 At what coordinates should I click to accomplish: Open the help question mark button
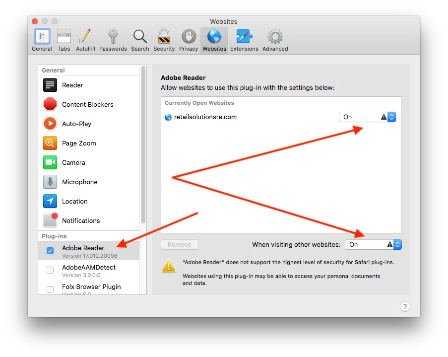tap(405, 307)
